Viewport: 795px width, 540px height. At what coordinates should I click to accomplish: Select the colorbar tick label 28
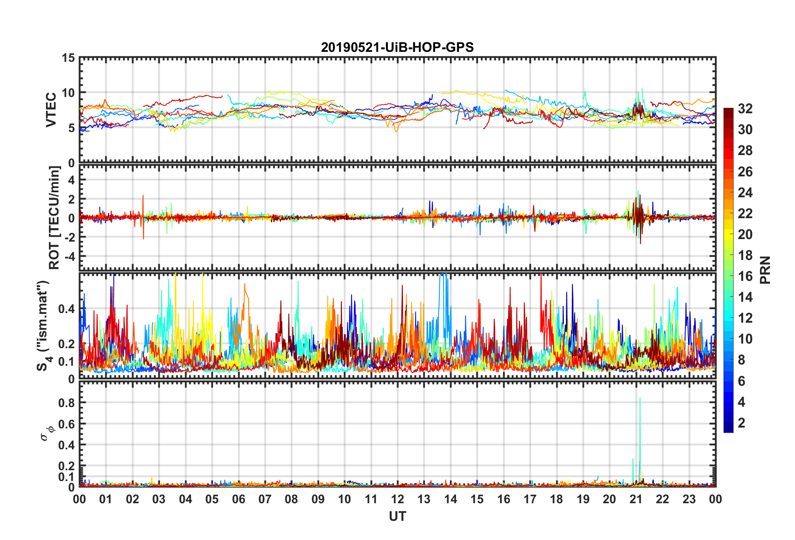(745, 150)
